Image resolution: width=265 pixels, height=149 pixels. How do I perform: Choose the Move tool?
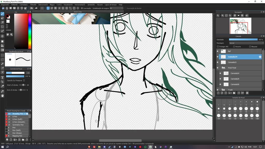coord(2,36)
